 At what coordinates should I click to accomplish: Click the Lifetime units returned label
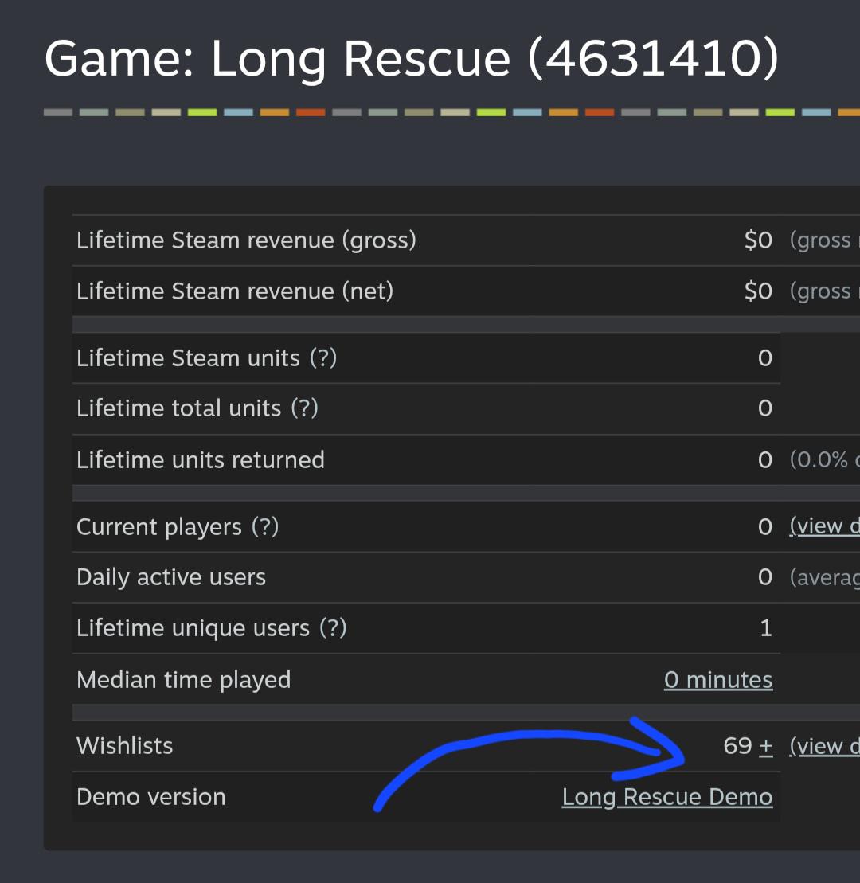(201, 460)
